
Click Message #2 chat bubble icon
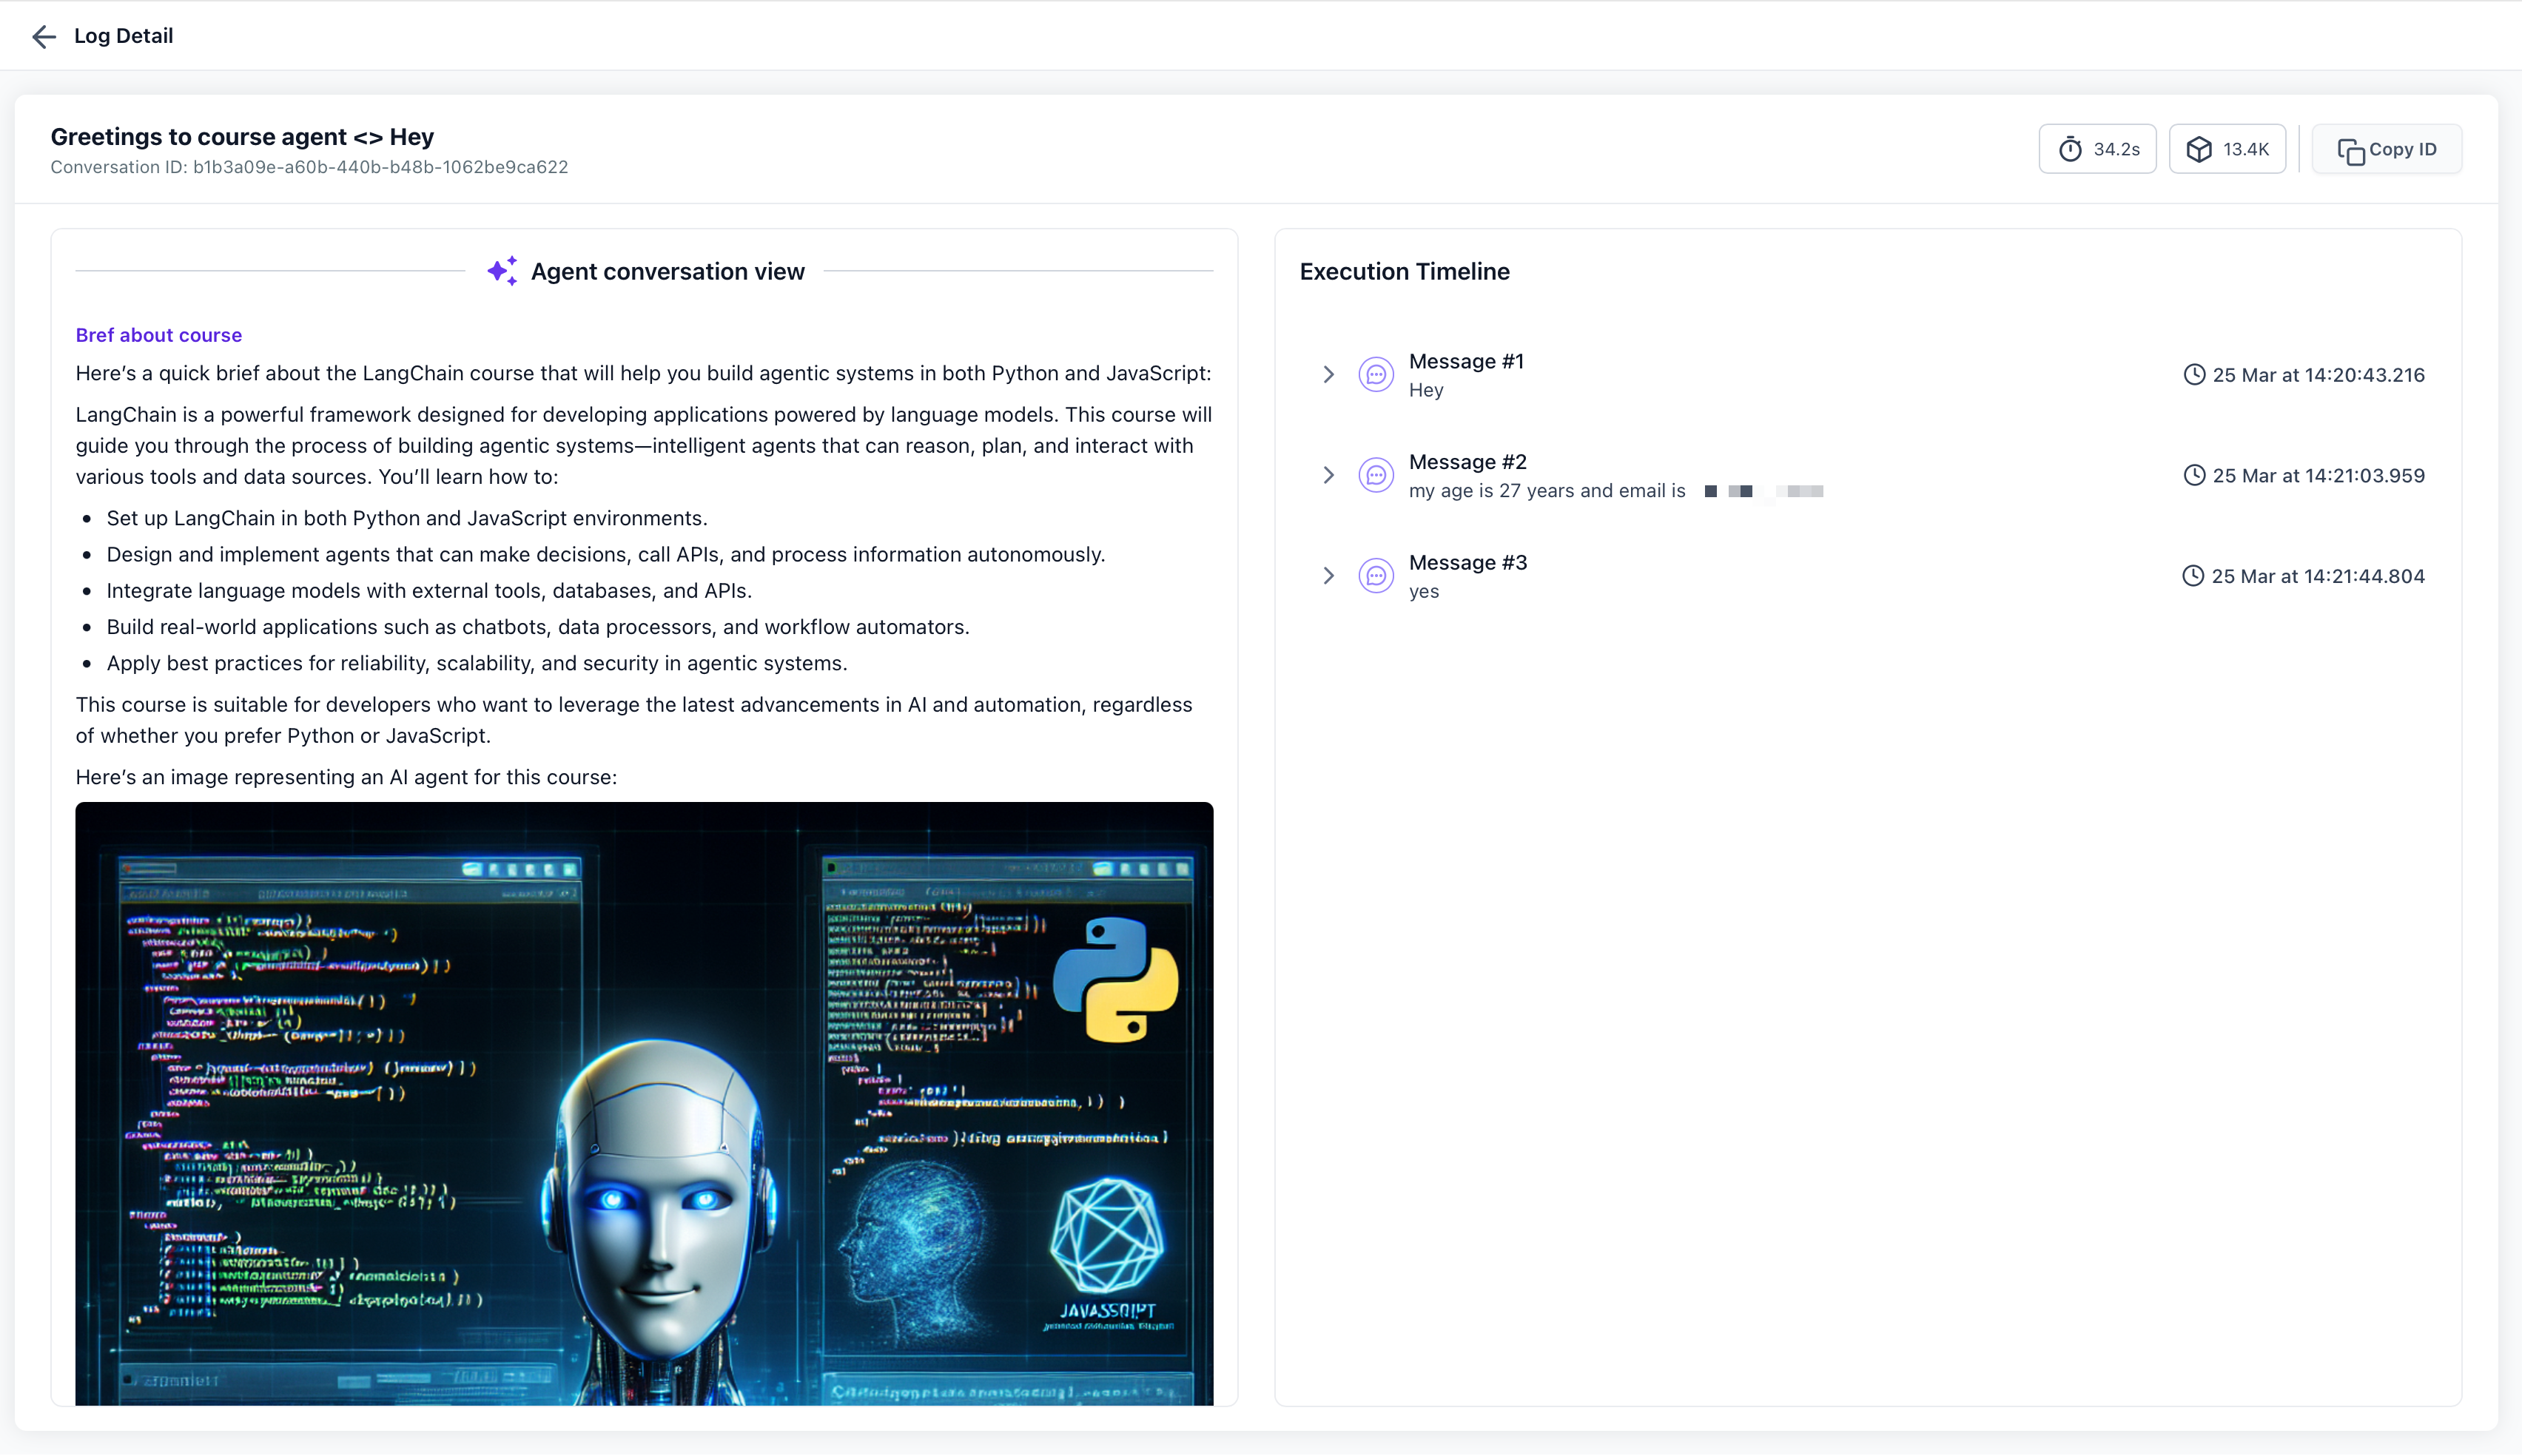tap(1376, 475)
